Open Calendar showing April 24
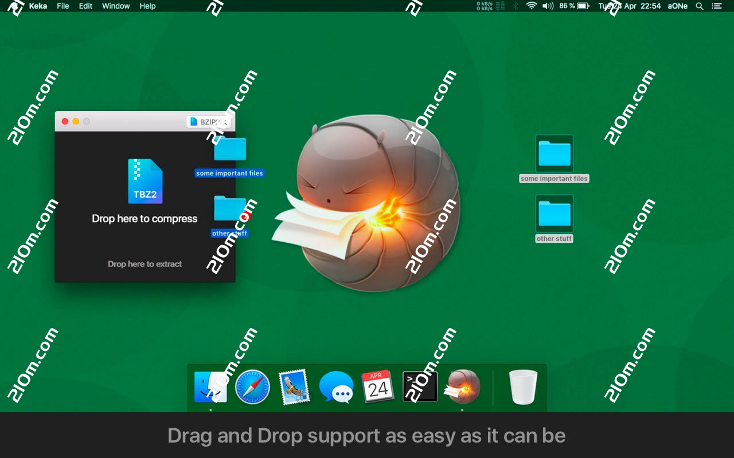Image resolution: width=734 pixels, height=458 pixels. point(378,386)
